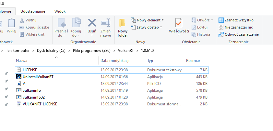The image size is (273, 131).
Task: Select the V icon file name
Action: (24, 84)
